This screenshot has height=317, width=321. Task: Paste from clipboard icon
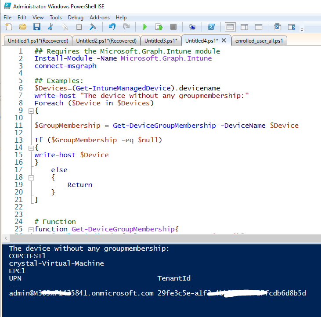(79, 27)
